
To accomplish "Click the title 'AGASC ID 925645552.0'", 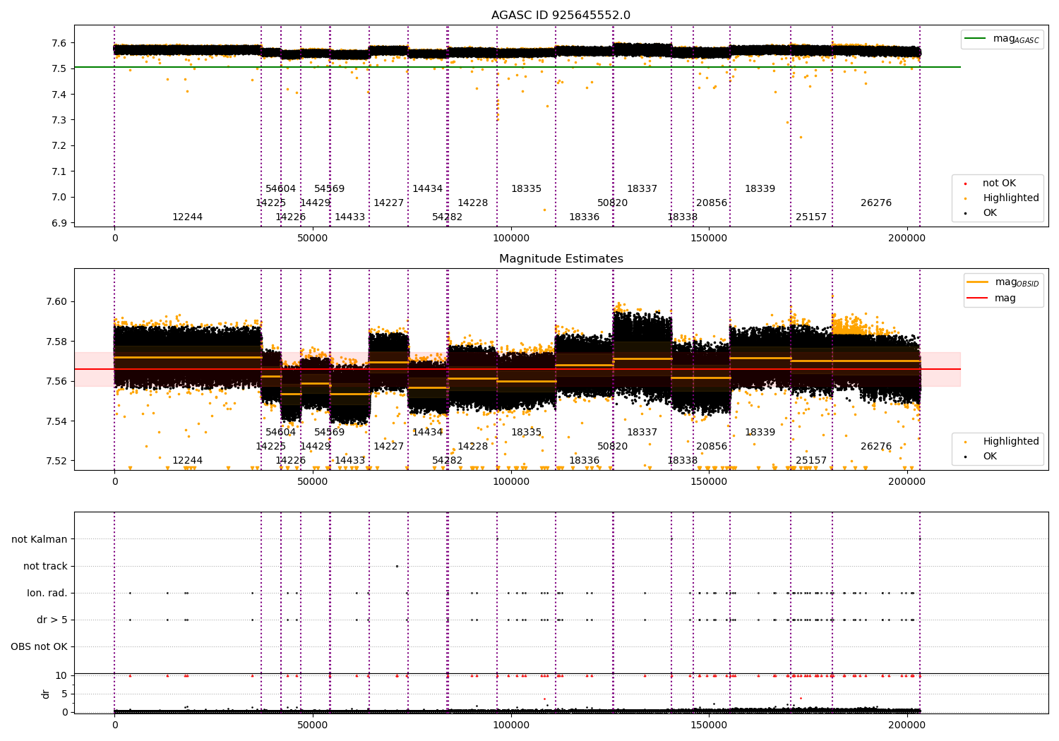I will (x=561, y=16).
